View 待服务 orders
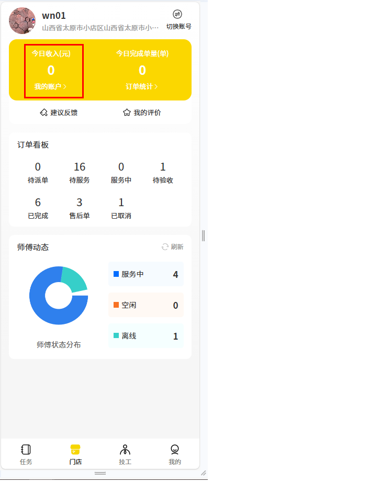The width and height of the screenshot is (392, 494). [80, 173]
